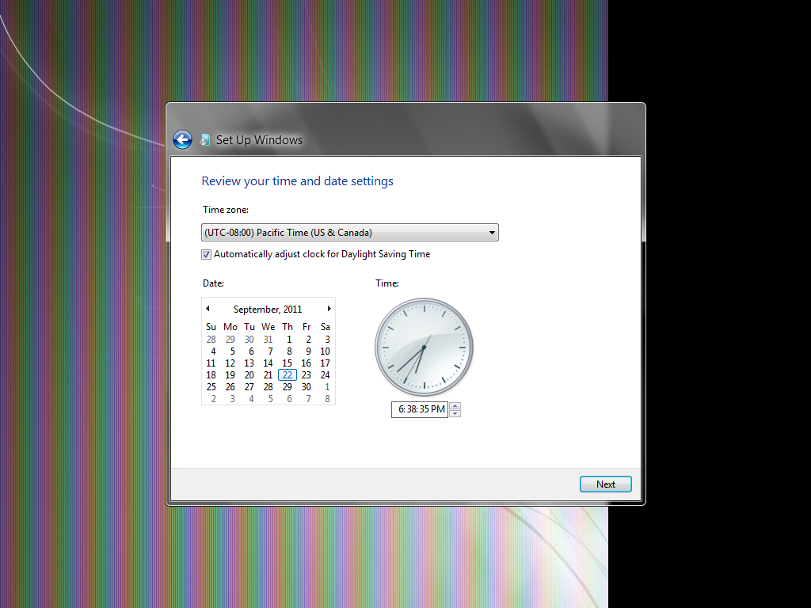Click the 'Time:' label
The image size is (811, 608).
click(387, 283)
